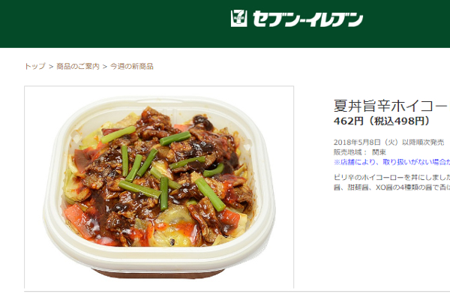Click the brown bowl base in photo
Viewport: 450px width, 300px height.
coord(159,274)
